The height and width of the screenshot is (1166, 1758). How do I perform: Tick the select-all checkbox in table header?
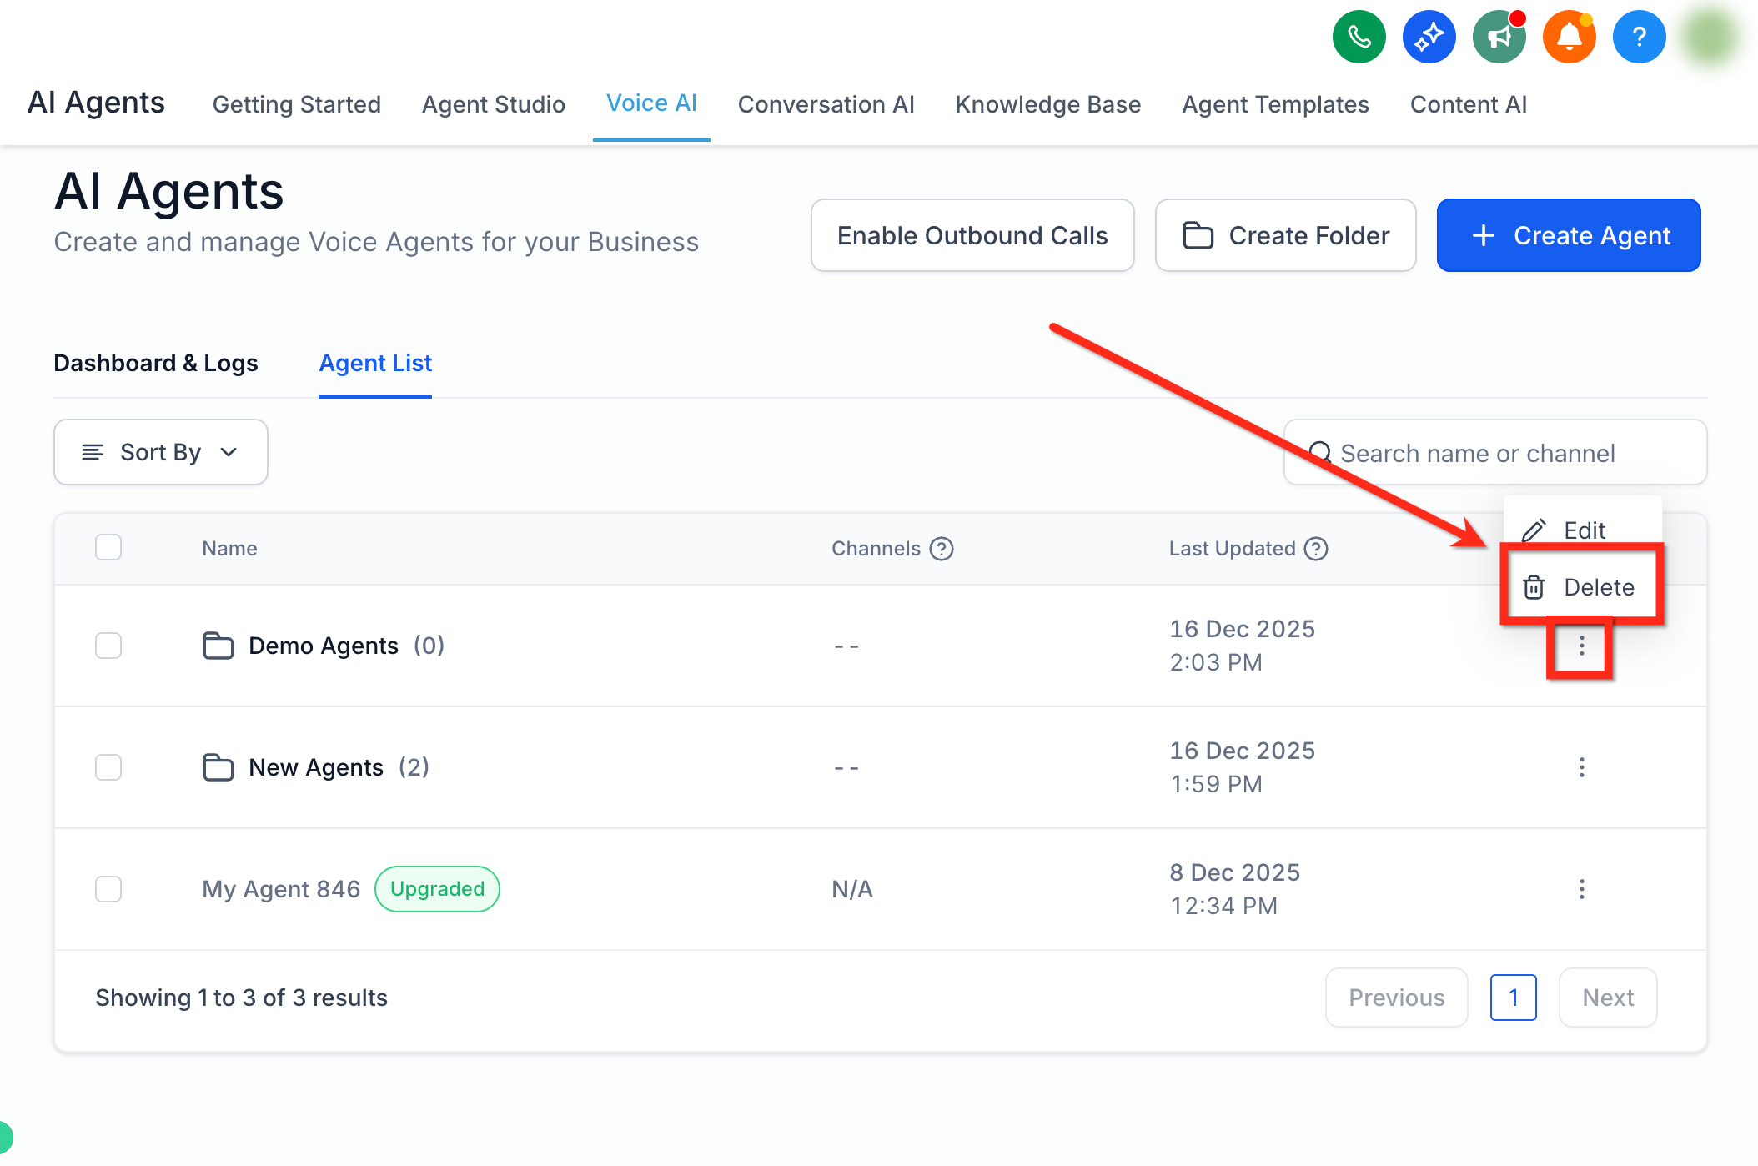coord(108,547)
